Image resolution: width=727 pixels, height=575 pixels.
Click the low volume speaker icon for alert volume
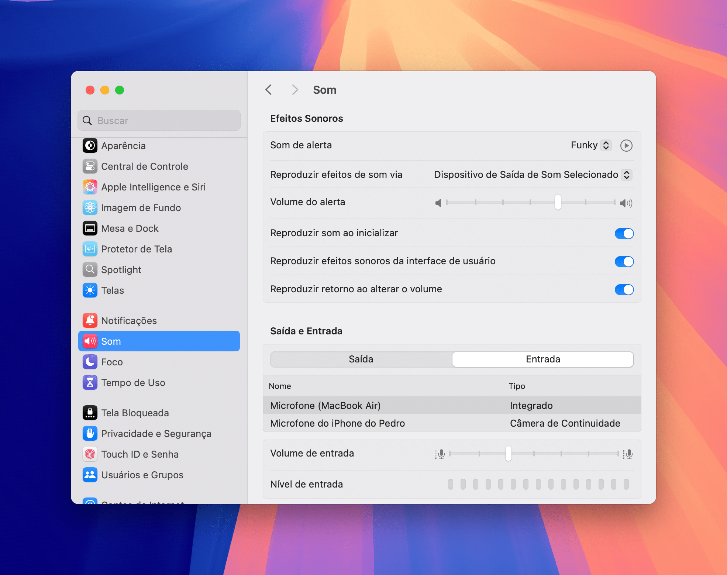tap(438, 203)
